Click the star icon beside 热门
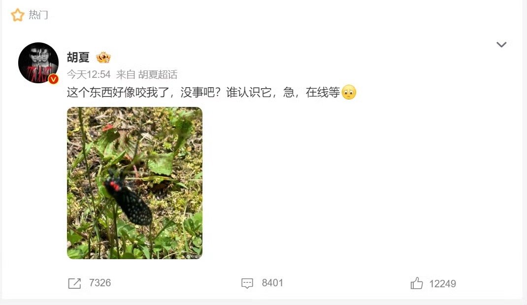 click(x=17, y=15)
